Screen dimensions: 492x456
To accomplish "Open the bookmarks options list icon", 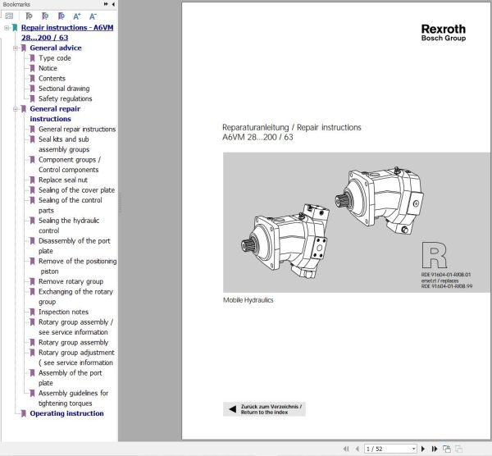I will 9,16.
